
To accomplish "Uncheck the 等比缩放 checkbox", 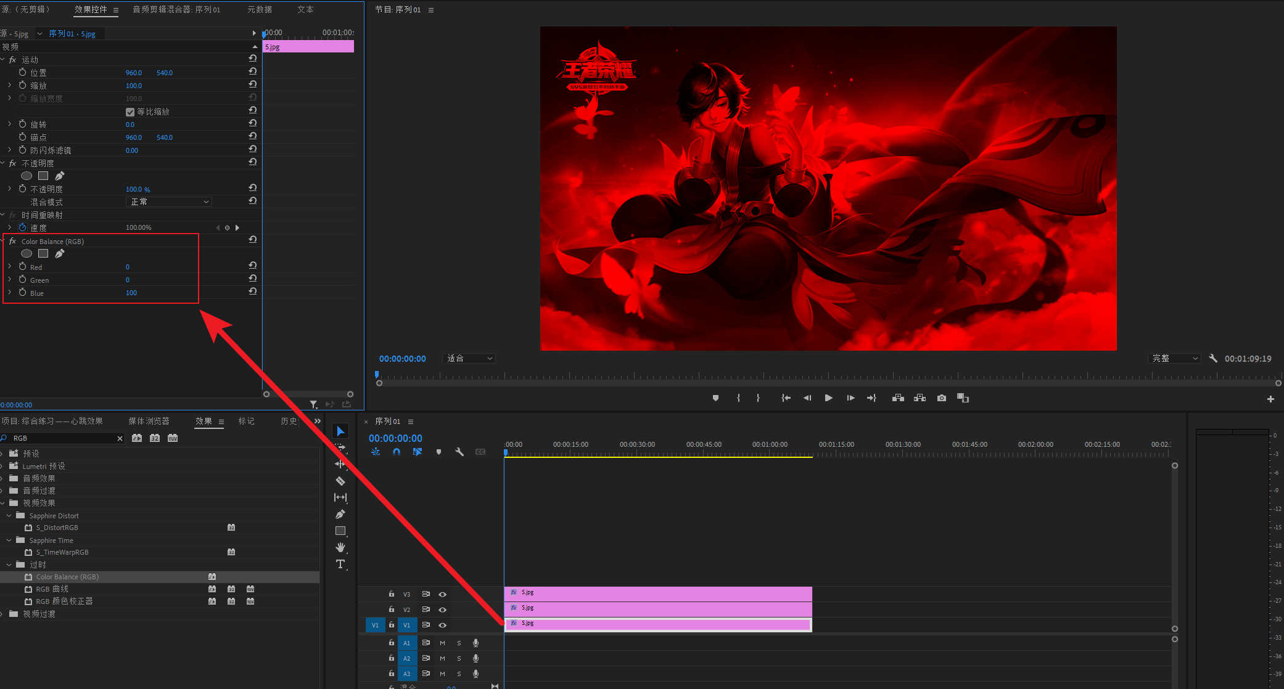I will (130, 112).
